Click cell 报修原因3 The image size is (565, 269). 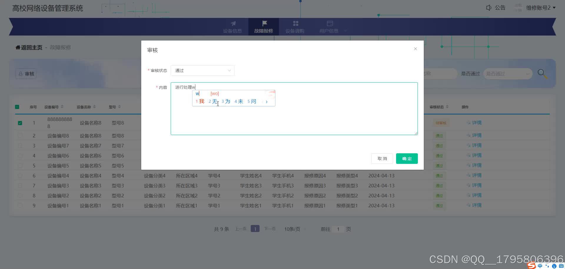(315, 186)
